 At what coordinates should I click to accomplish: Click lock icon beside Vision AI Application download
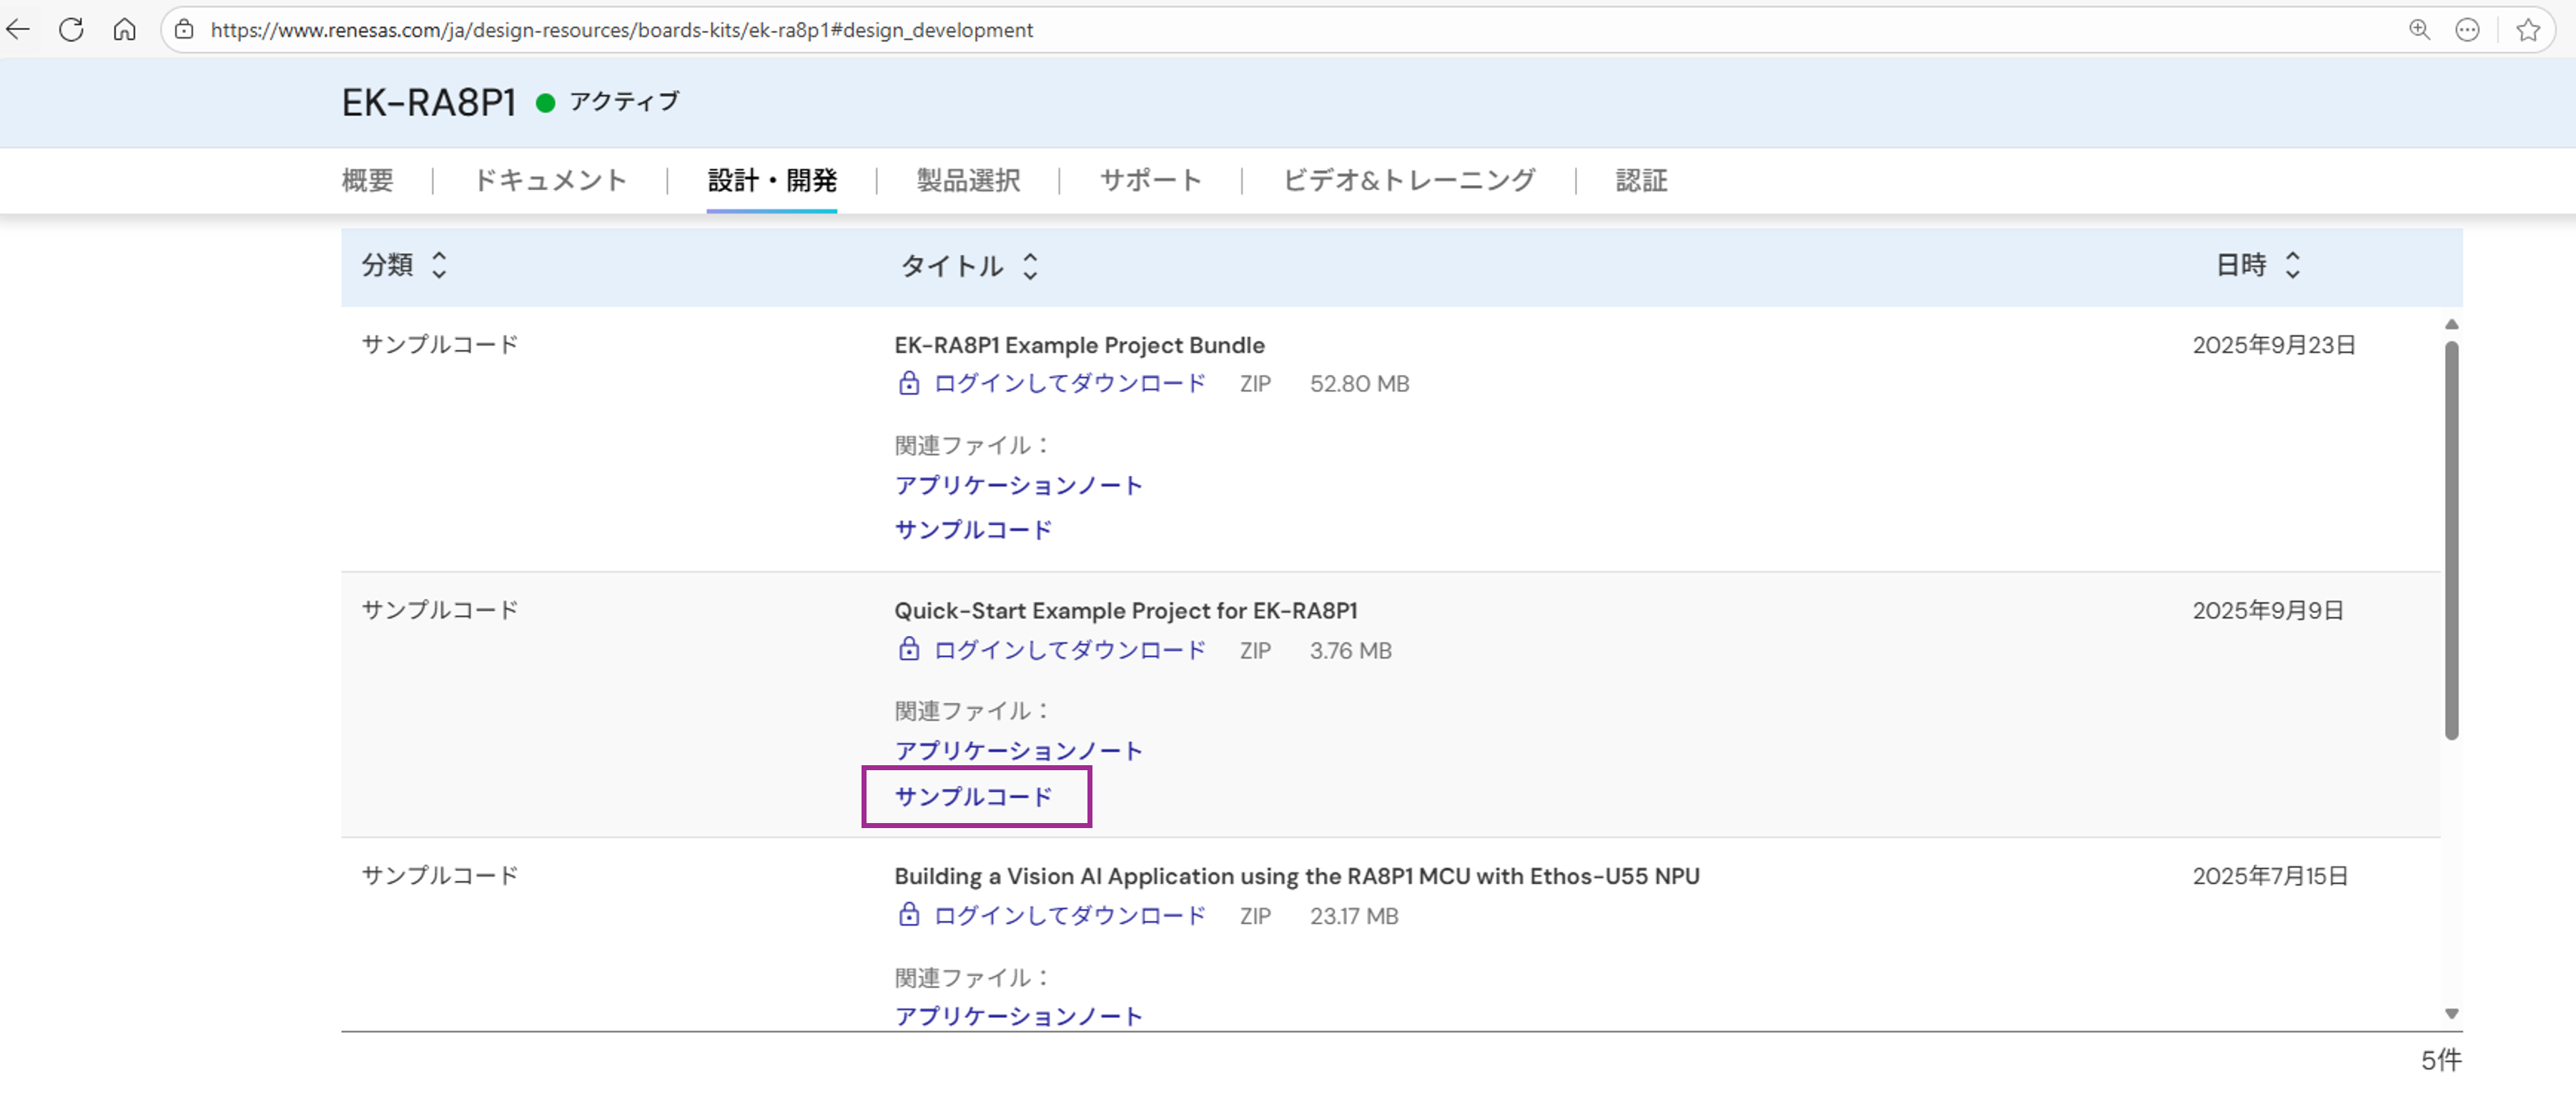(x=908, y=915)
